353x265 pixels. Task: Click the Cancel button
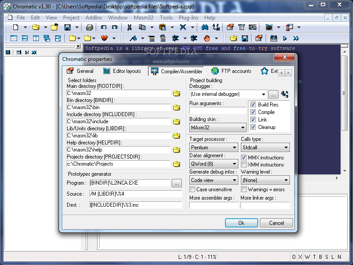[x=277, y=223]
